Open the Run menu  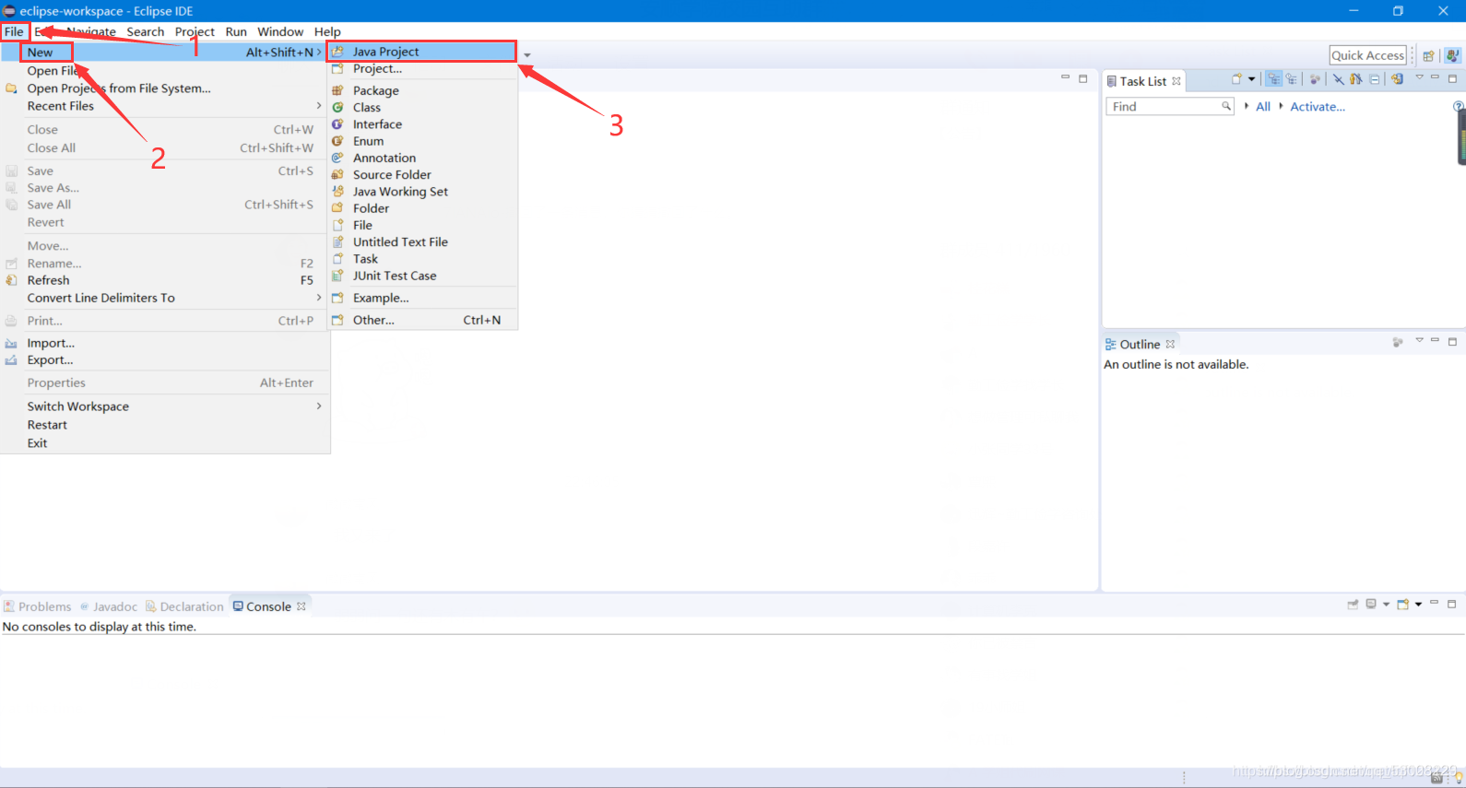click(236, 31)
